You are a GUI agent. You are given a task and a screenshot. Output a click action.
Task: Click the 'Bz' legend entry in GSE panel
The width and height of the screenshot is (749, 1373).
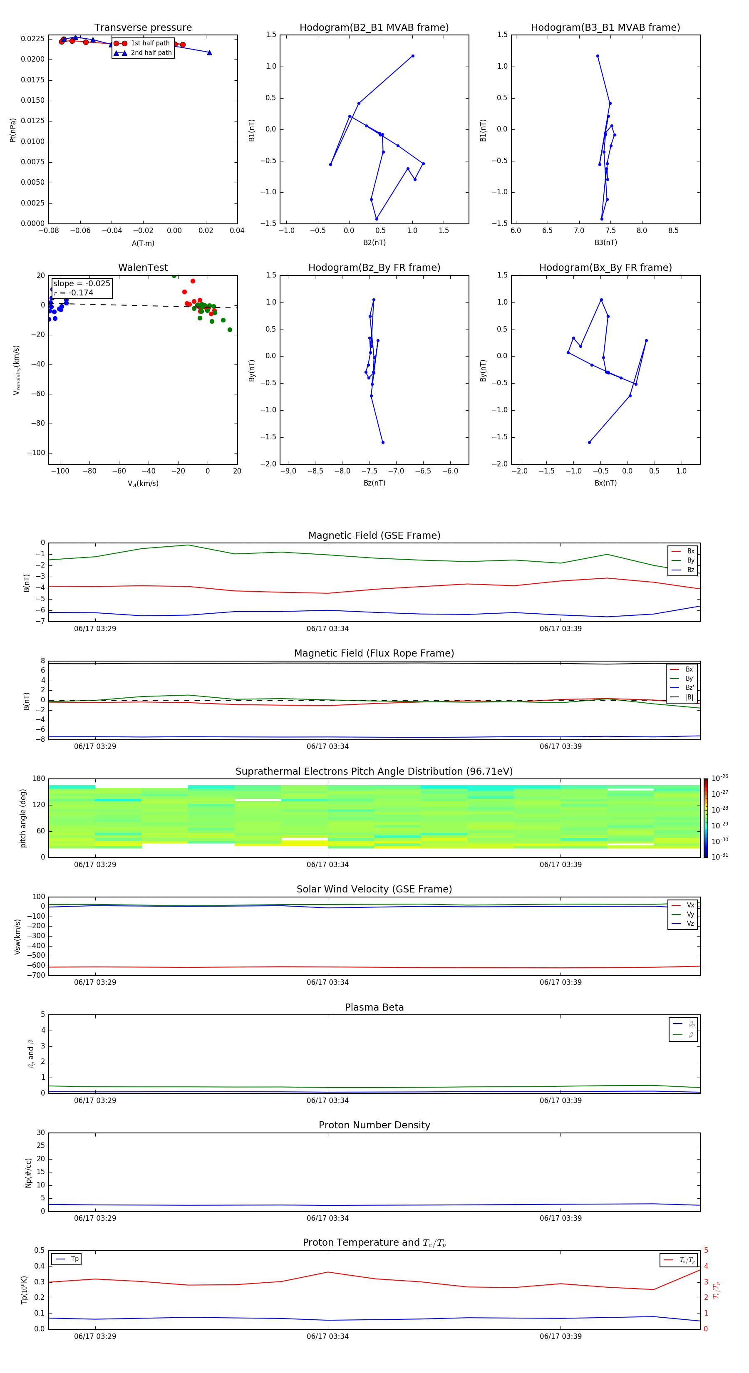(x=683, y=570)
